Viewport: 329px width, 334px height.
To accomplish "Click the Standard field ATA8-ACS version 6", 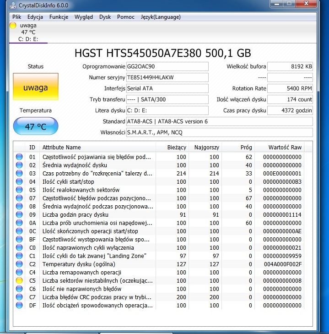I will coord(219,121).
